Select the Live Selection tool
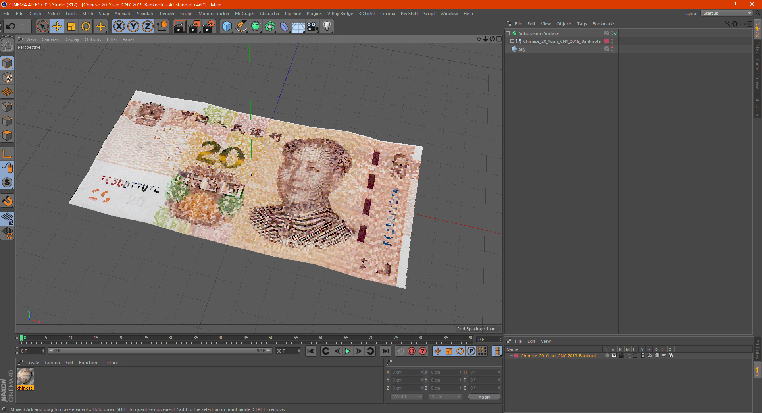Viewport: 762px width, 413px height. click(x=42, y=27)
